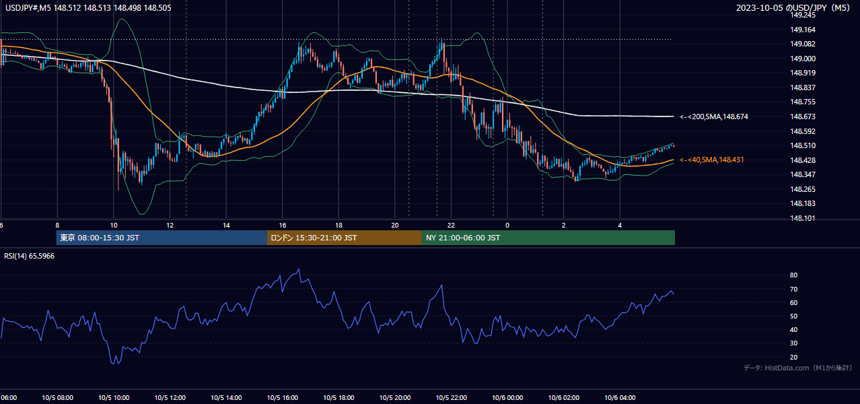The image size is (860, 404).
Task: Select the ロンドン 15:30-21:00 JST session bar
Action: coord(345,238)
